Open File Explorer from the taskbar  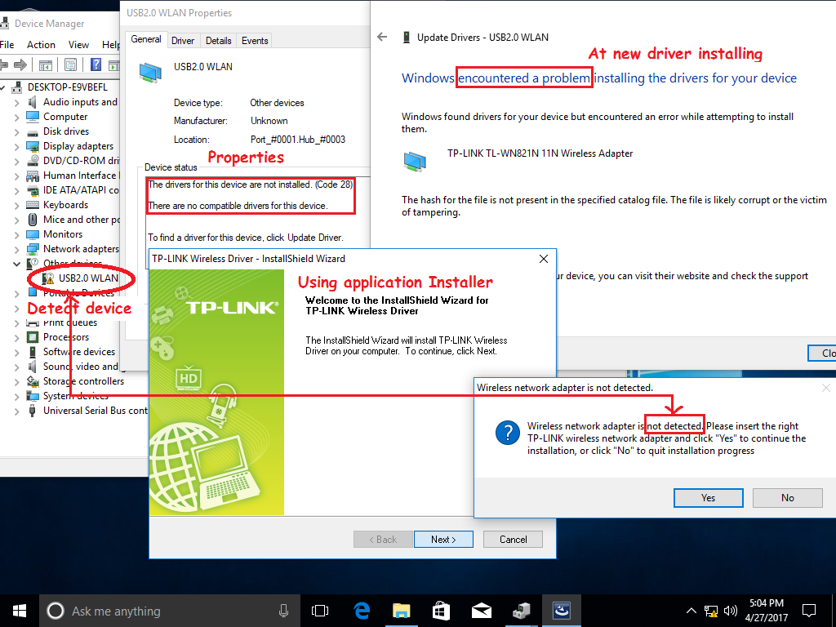(402, 611)
